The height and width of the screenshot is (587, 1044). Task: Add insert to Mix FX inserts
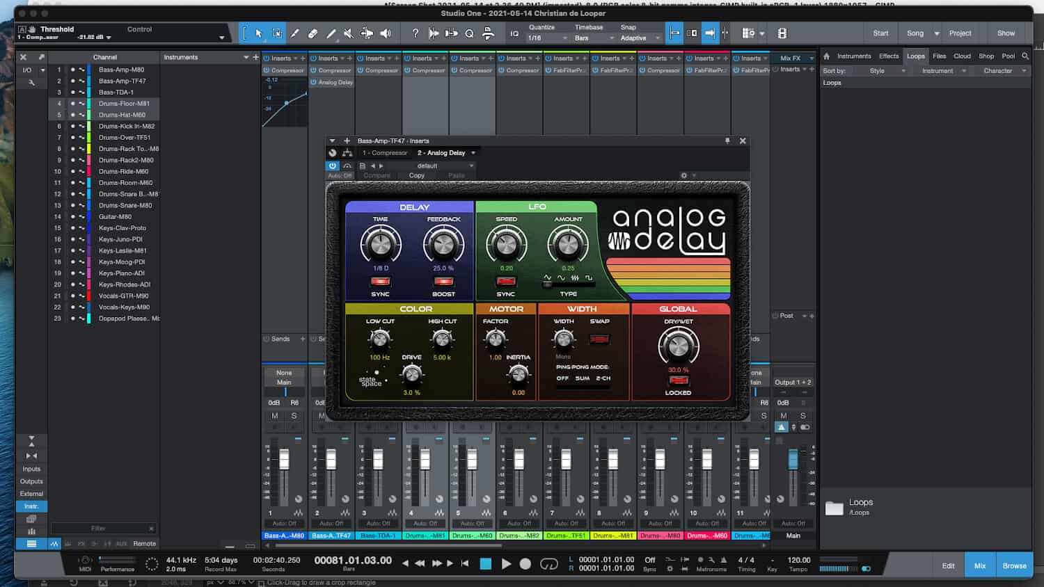pyautogui.click(x=812, y=69)
